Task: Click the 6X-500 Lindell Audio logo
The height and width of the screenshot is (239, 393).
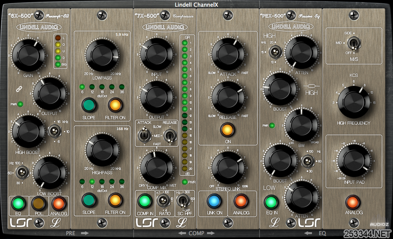Action: [x=39, y=27]
